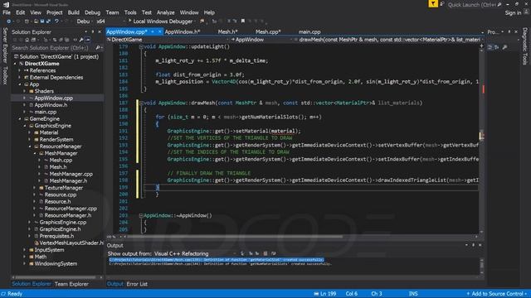Viewport: 531px width, 298px height.
Task: Click Add to Source Control in status bar
Action: coord(497,294)
